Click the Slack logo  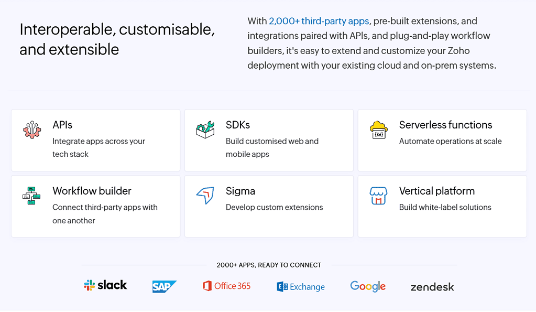105,285
